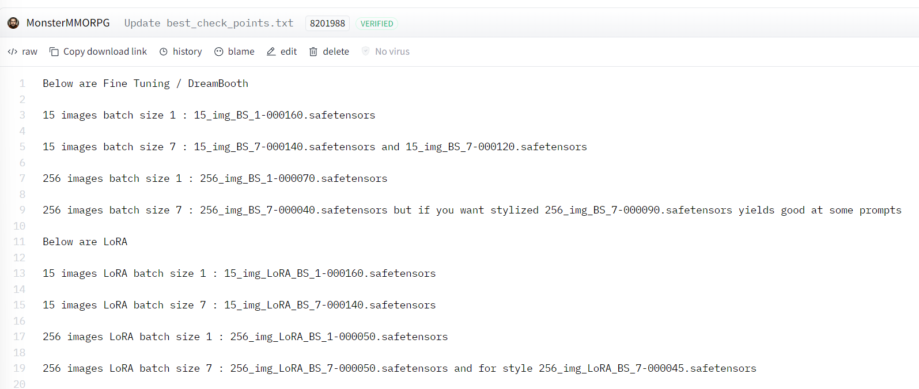Click text yields good at some prompts
919x389 pixels.
(820, 210)
